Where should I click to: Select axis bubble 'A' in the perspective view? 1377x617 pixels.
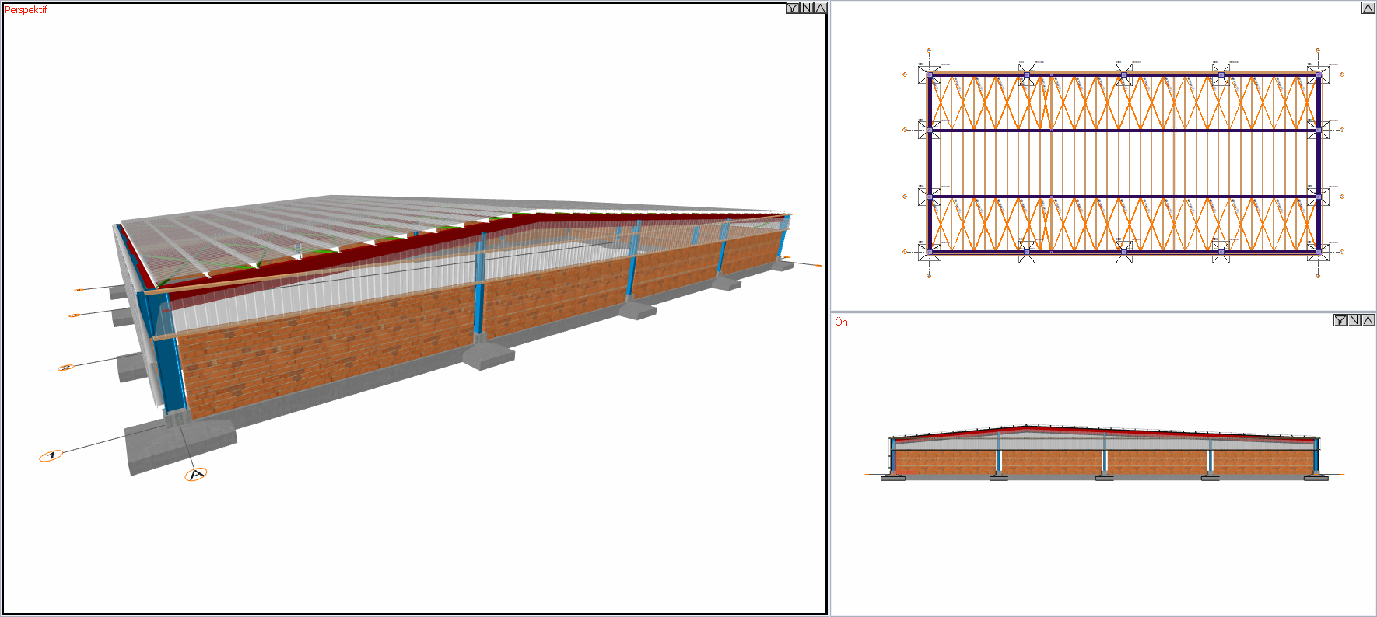196,474
